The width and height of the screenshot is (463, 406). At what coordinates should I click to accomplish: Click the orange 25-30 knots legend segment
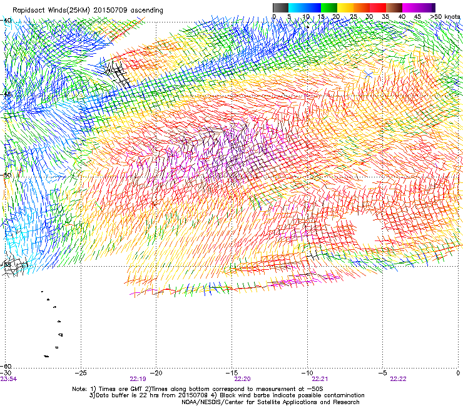pos(362,7)
